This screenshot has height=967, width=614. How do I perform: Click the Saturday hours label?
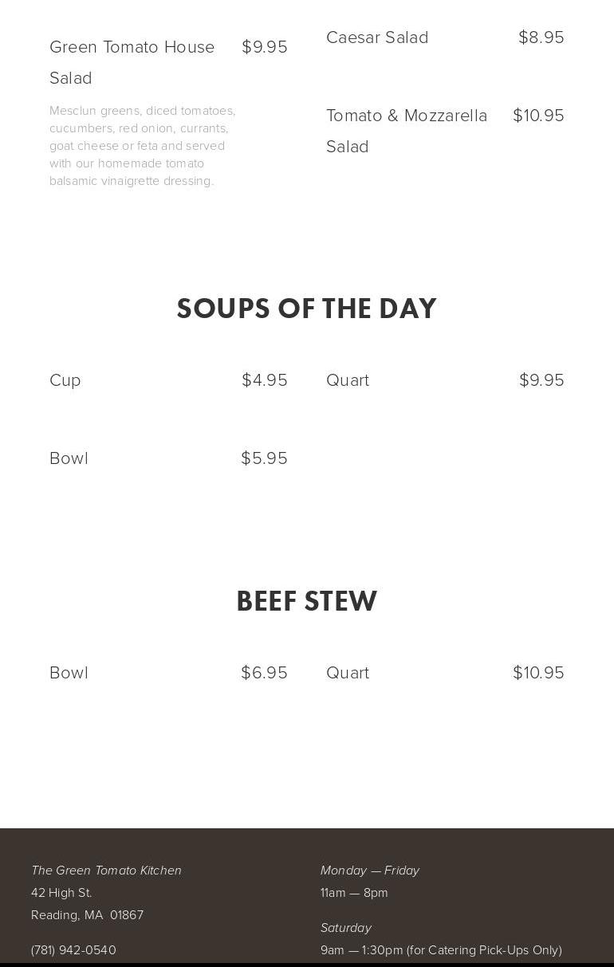(346, 928)
